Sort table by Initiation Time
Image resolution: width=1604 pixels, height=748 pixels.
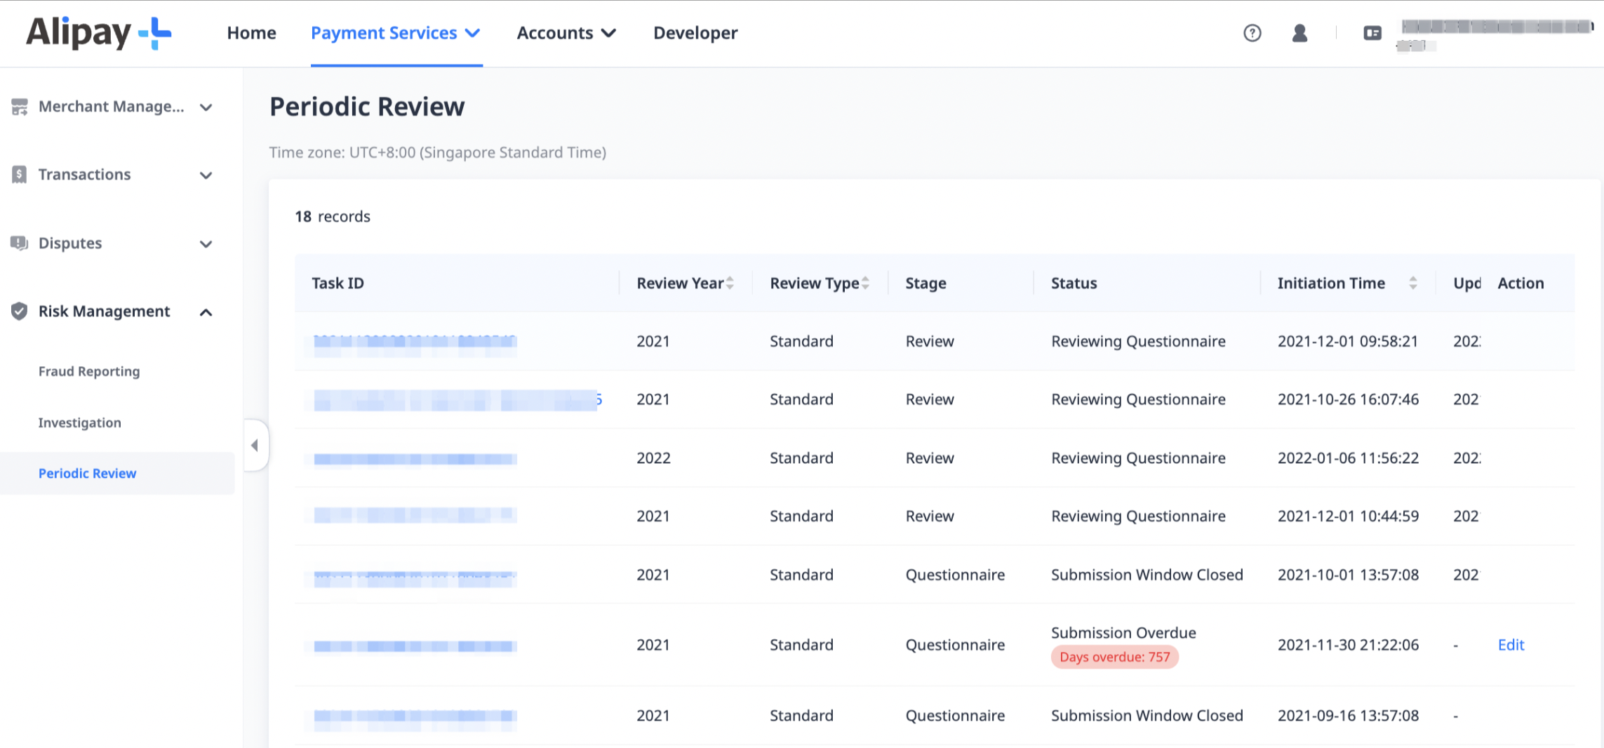1413,283
